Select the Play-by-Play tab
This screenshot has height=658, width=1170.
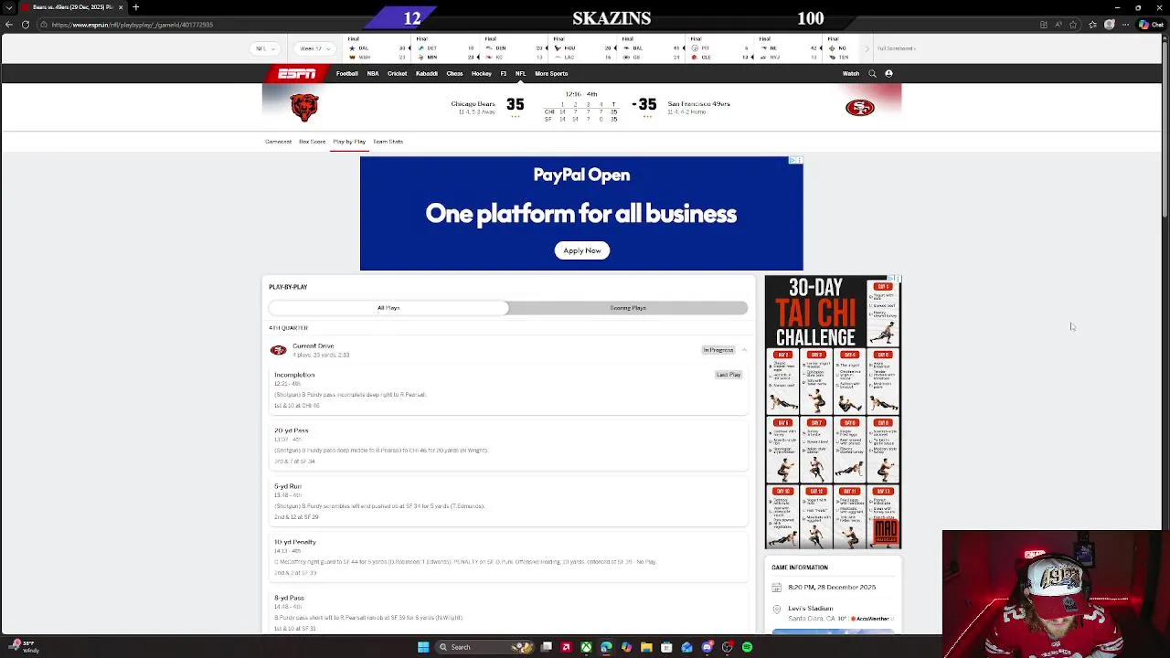click(x=349, y=142)
